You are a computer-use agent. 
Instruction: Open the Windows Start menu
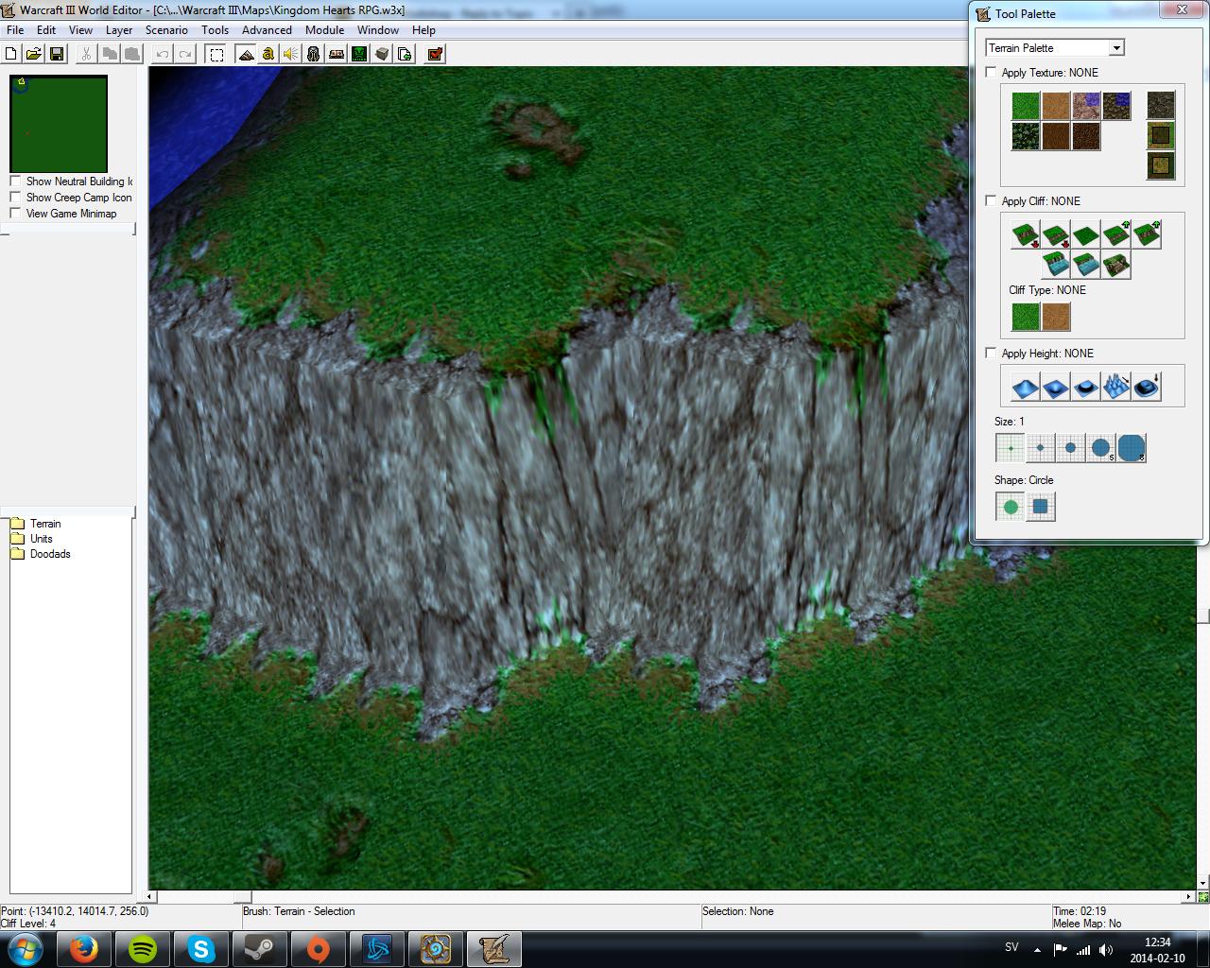pyautogui.click(x=25, y=948)
